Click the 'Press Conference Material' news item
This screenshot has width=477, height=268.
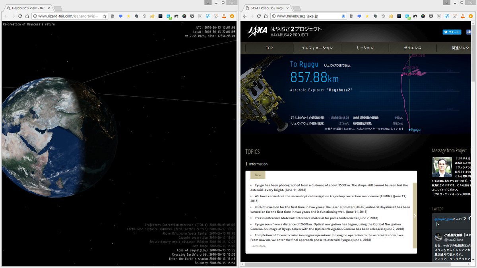pos(316,218)
